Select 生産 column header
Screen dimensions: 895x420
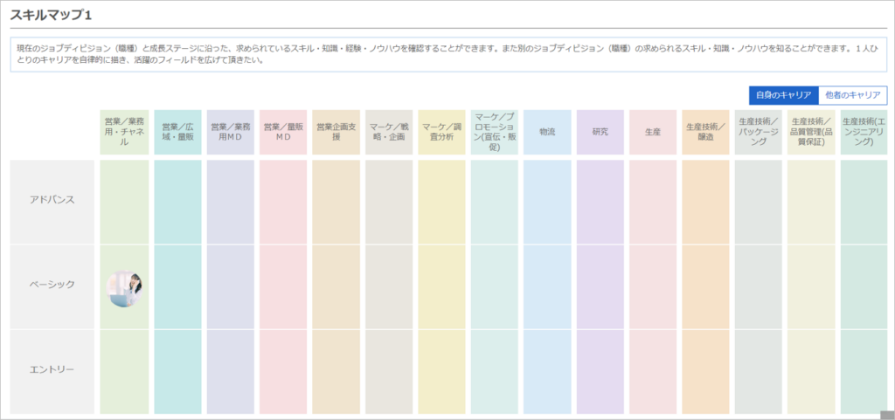(653, 132)
